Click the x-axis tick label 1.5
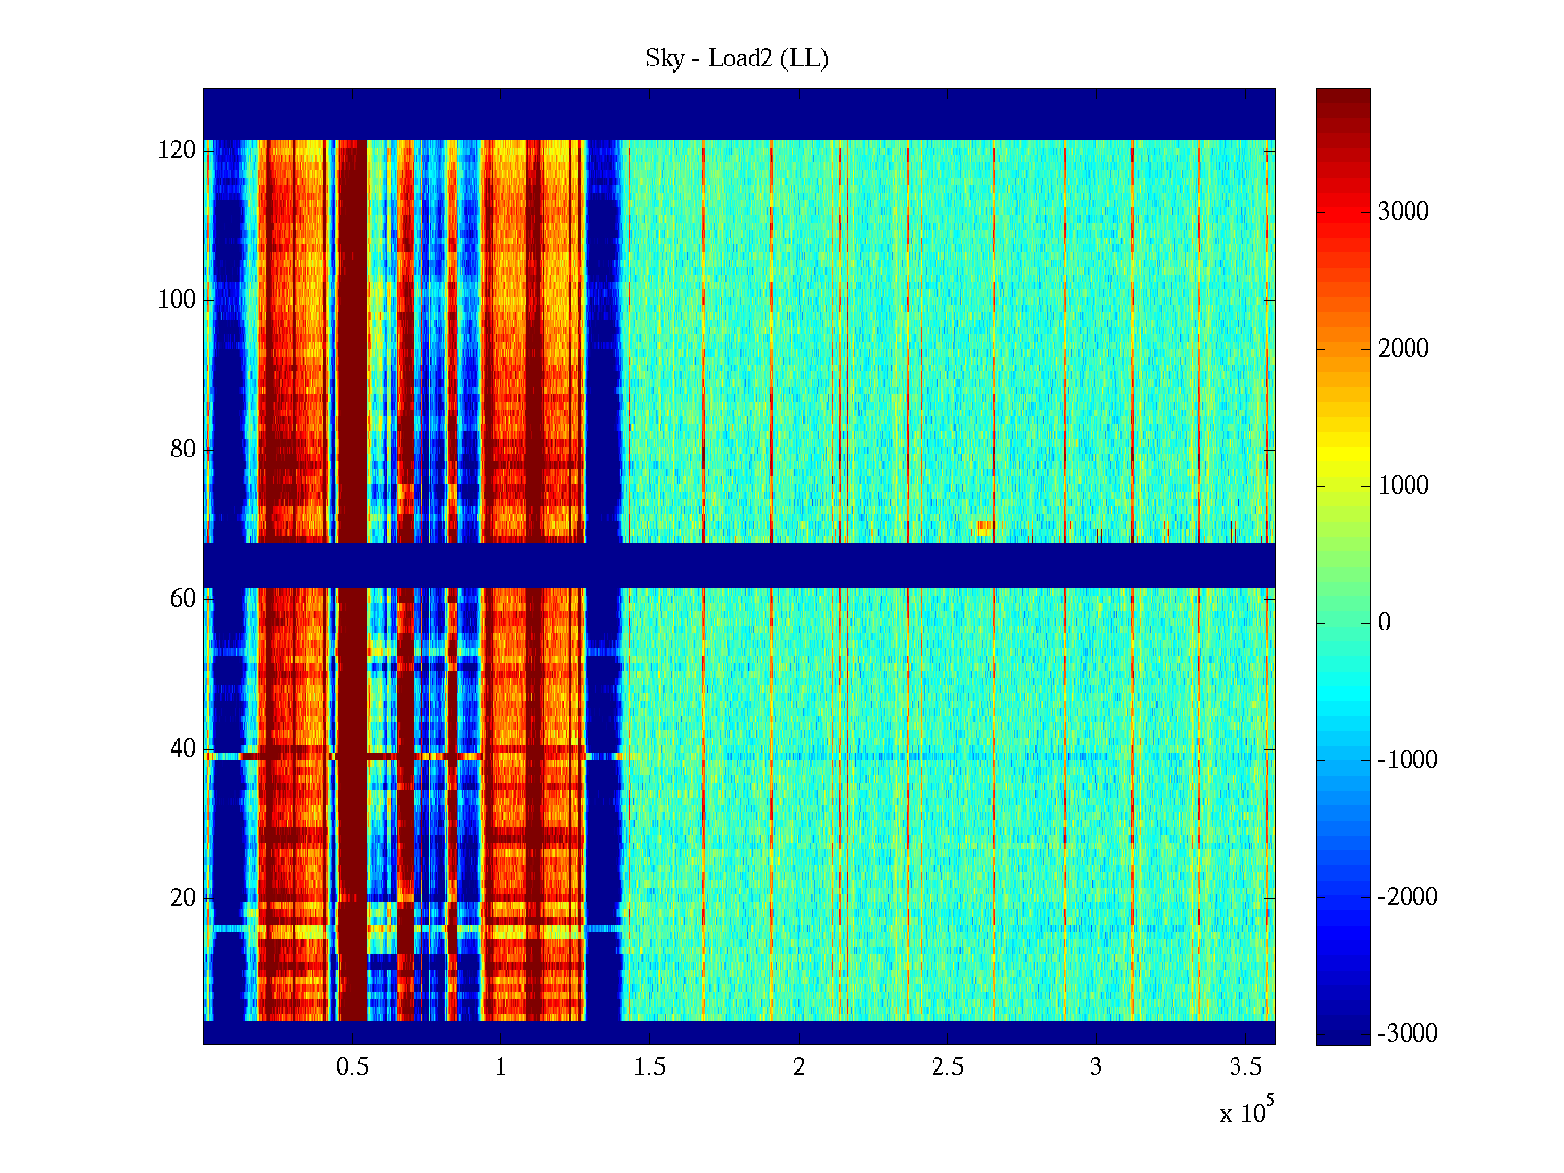Image resolution: width=1564 pixels, height=1173 pixels. point(649,1067)
